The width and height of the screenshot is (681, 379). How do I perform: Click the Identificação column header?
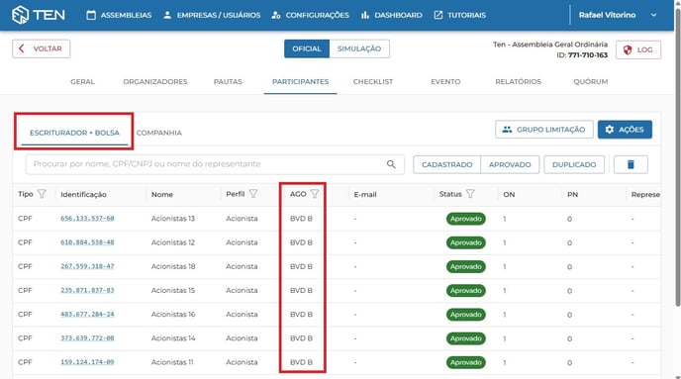pyautogui.click(x=83, y=195)
